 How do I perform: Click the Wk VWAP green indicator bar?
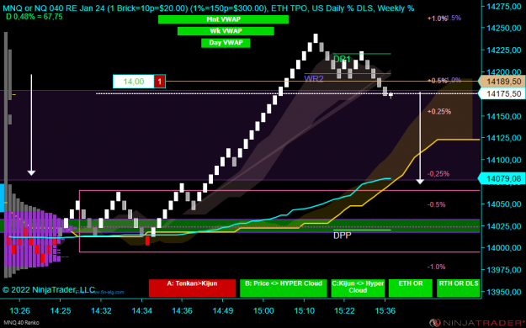click(226, 31)
